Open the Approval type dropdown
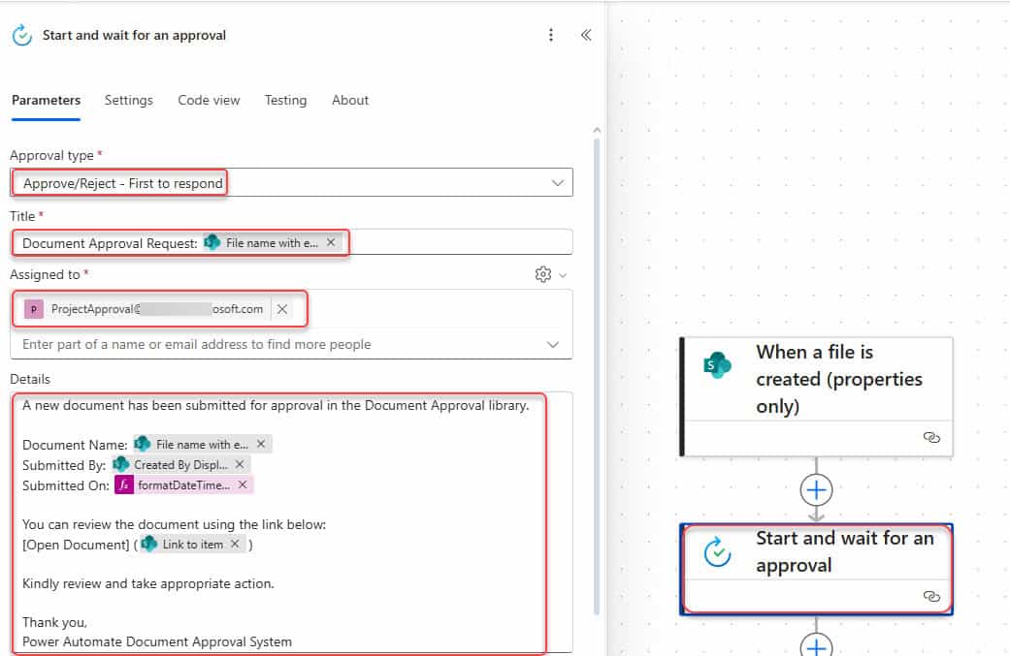The image size is (1010, 656). point(557,182)
